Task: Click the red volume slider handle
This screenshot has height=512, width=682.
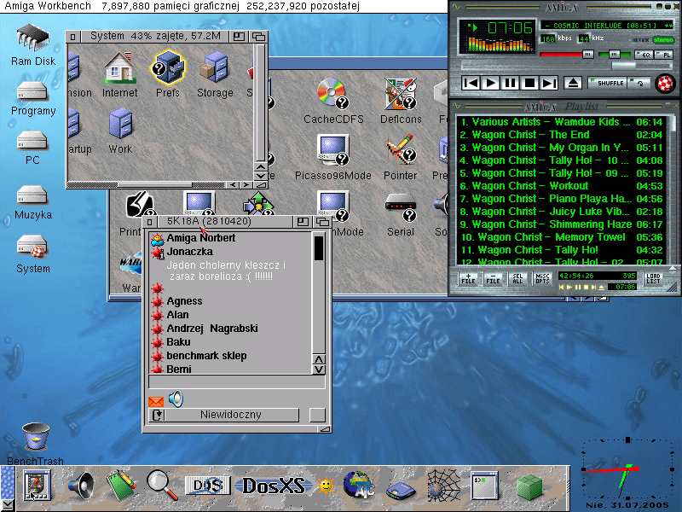Action: click(x=587, y=55)
